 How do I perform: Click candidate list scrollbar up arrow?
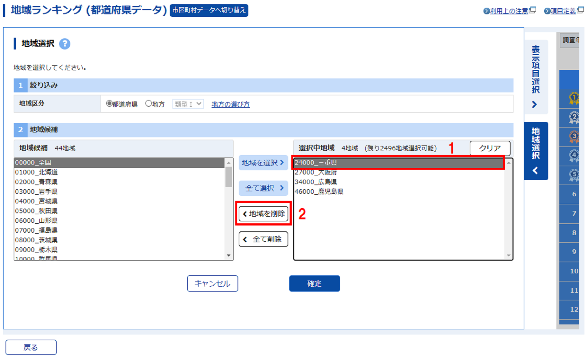(x=229, y=162)
